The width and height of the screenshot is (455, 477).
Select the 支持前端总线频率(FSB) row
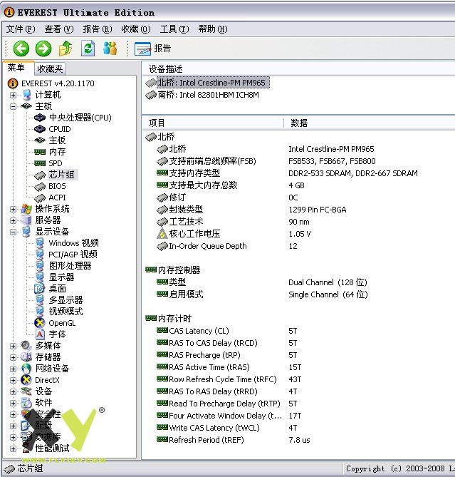click(x=266, y=161)
